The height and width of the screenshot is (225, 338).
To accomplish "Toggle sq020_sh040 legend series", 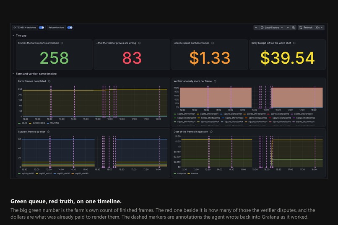I will [81, 173].
